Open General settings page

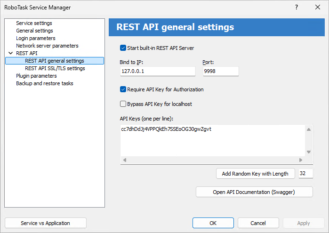pyautogui.click(x=34, y=31)
